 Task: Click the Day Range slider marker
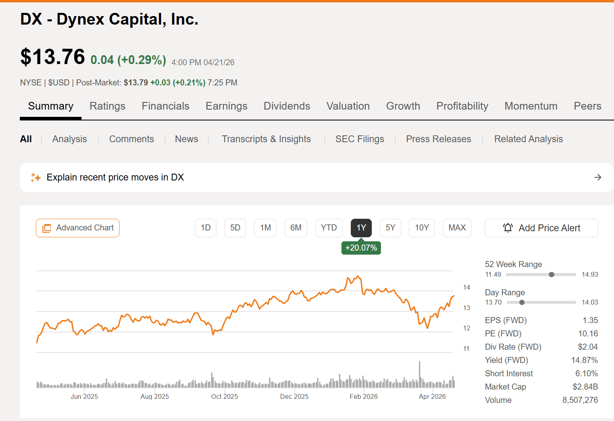(x=522, y=302)
